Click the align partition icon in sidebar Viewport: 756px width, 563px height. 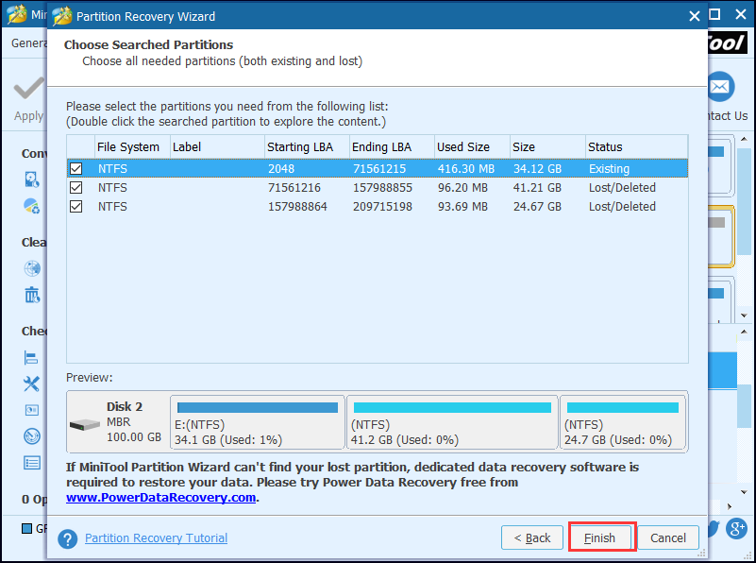(x=31, y=358)
